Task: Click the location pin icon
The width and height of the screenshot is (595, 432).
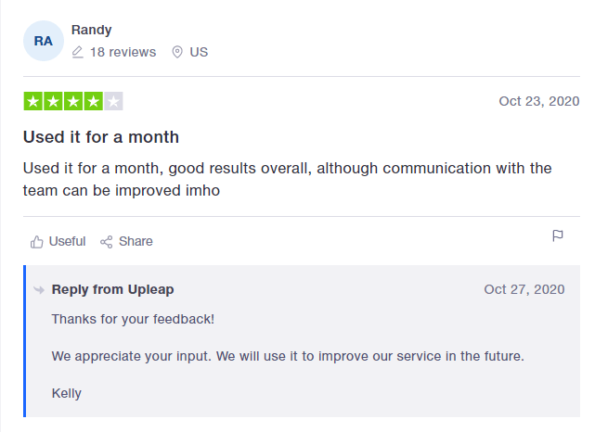Action: [x=177, y=52]
